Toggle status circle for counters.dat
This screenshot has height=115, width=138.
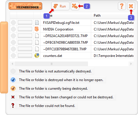[13, 56]
